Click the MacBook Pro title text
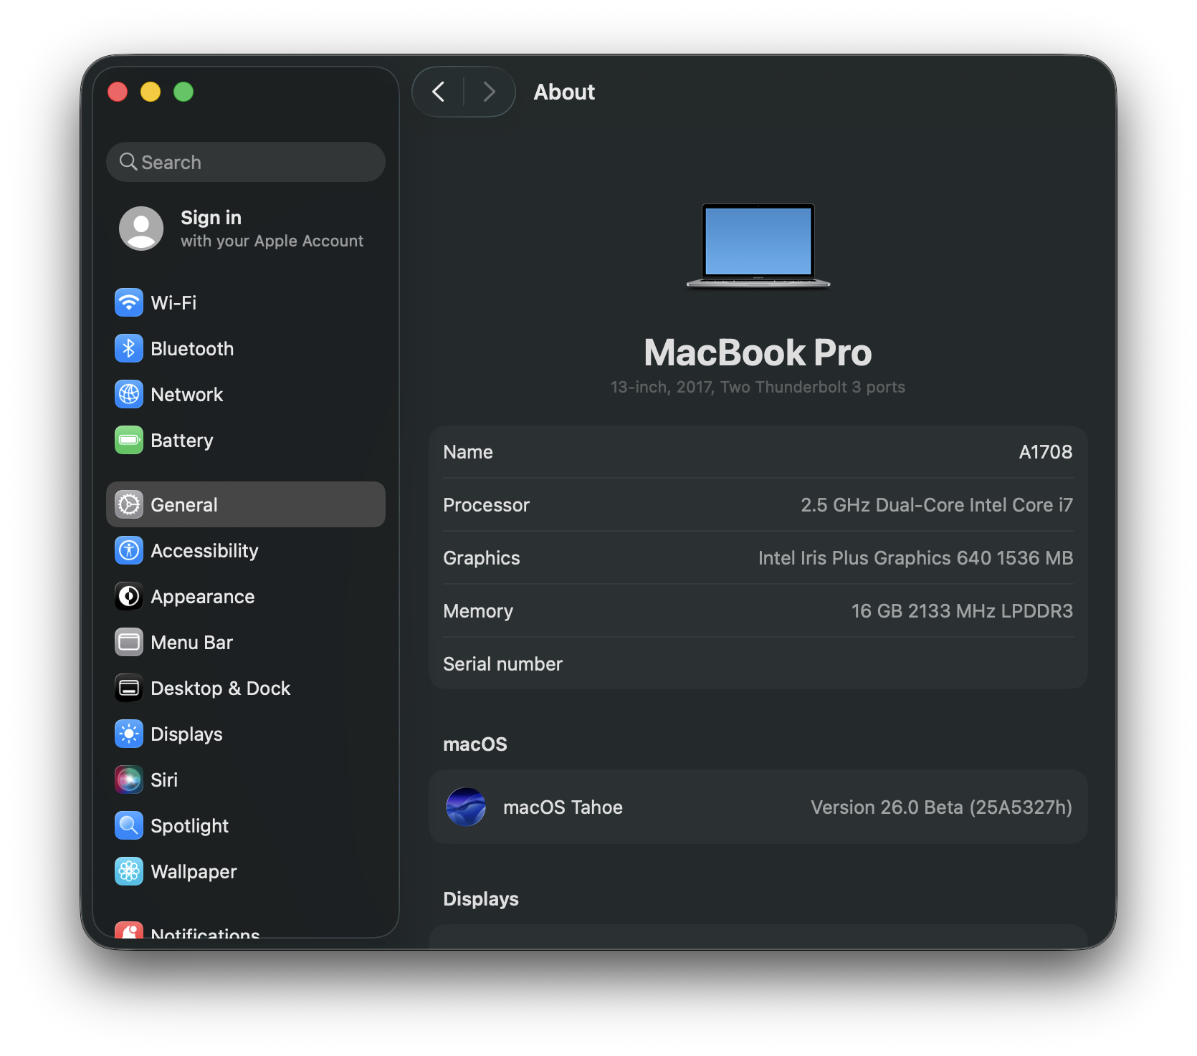Screen dimensions: 1197x1056 pos(758,352)
